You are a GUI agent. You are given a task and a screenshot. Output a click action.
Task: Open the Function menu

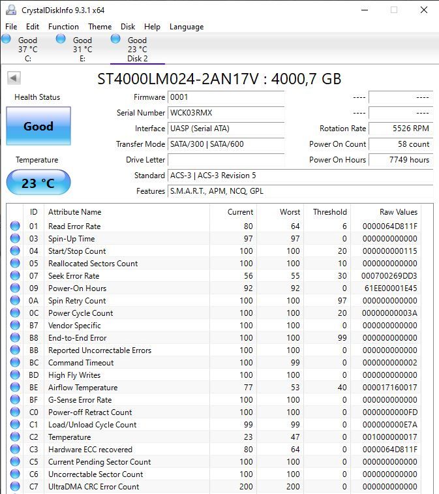click(x=64, y=27)
